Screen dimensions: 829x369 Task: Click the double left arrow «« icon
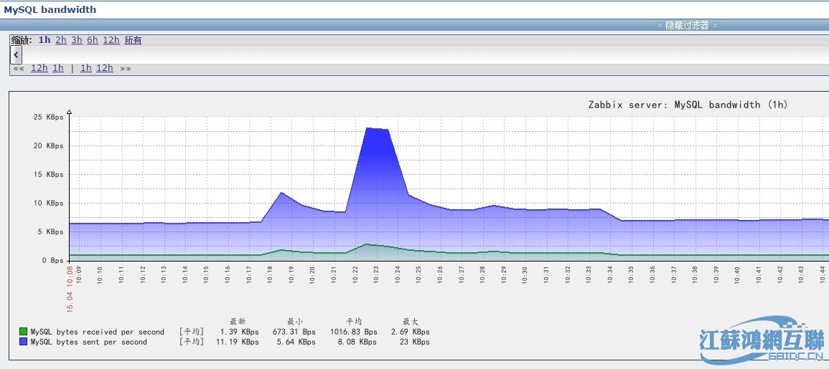pyautogui.click(x=19, y=69)
